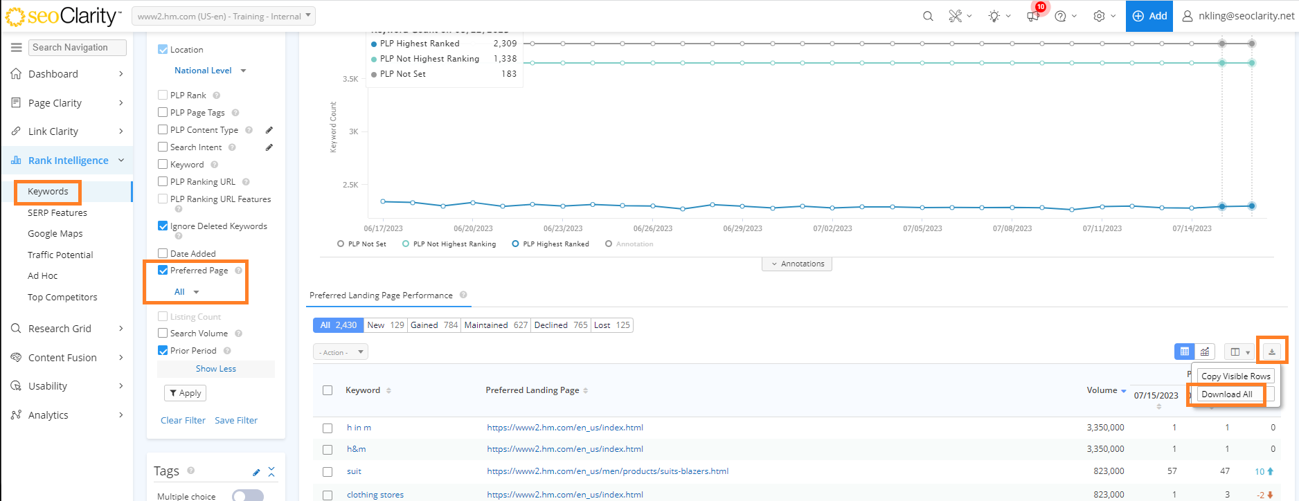Open the settings gear icon
Image resolution: width=1299 pixels, height=501 pixels.
point(1099,16)
